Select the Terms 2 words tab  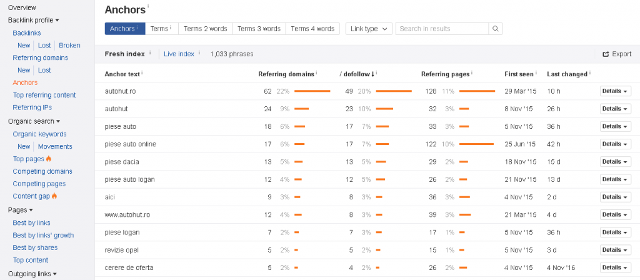click(205, 29)
